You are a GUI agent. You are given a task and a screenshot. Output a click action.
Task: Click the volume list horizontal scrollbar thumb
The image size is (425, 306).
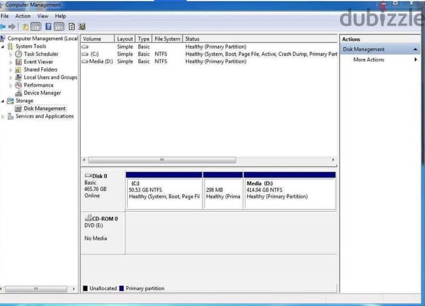click(162, 160)
